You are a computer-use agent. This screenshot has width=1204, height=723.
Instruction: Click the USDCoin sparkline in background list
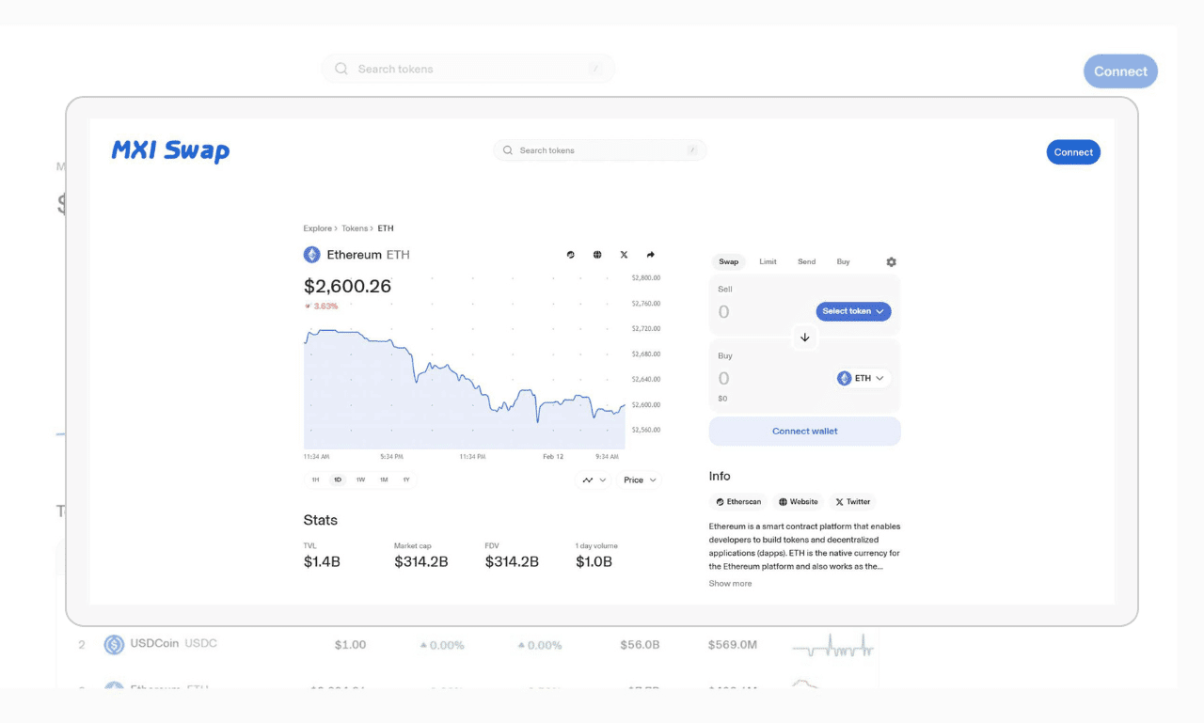pyautogui.click(x=833, y=646)
